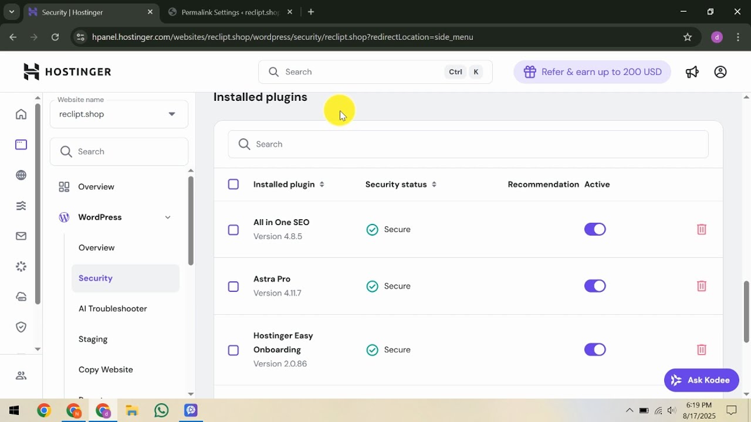Click the gift icon in referral banner
This screenshot has height=422, width=751.
point(530,72)
